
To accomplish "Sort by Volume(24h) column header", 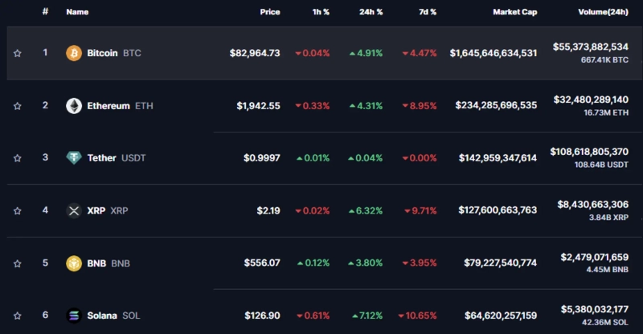I will pos(603,12).
